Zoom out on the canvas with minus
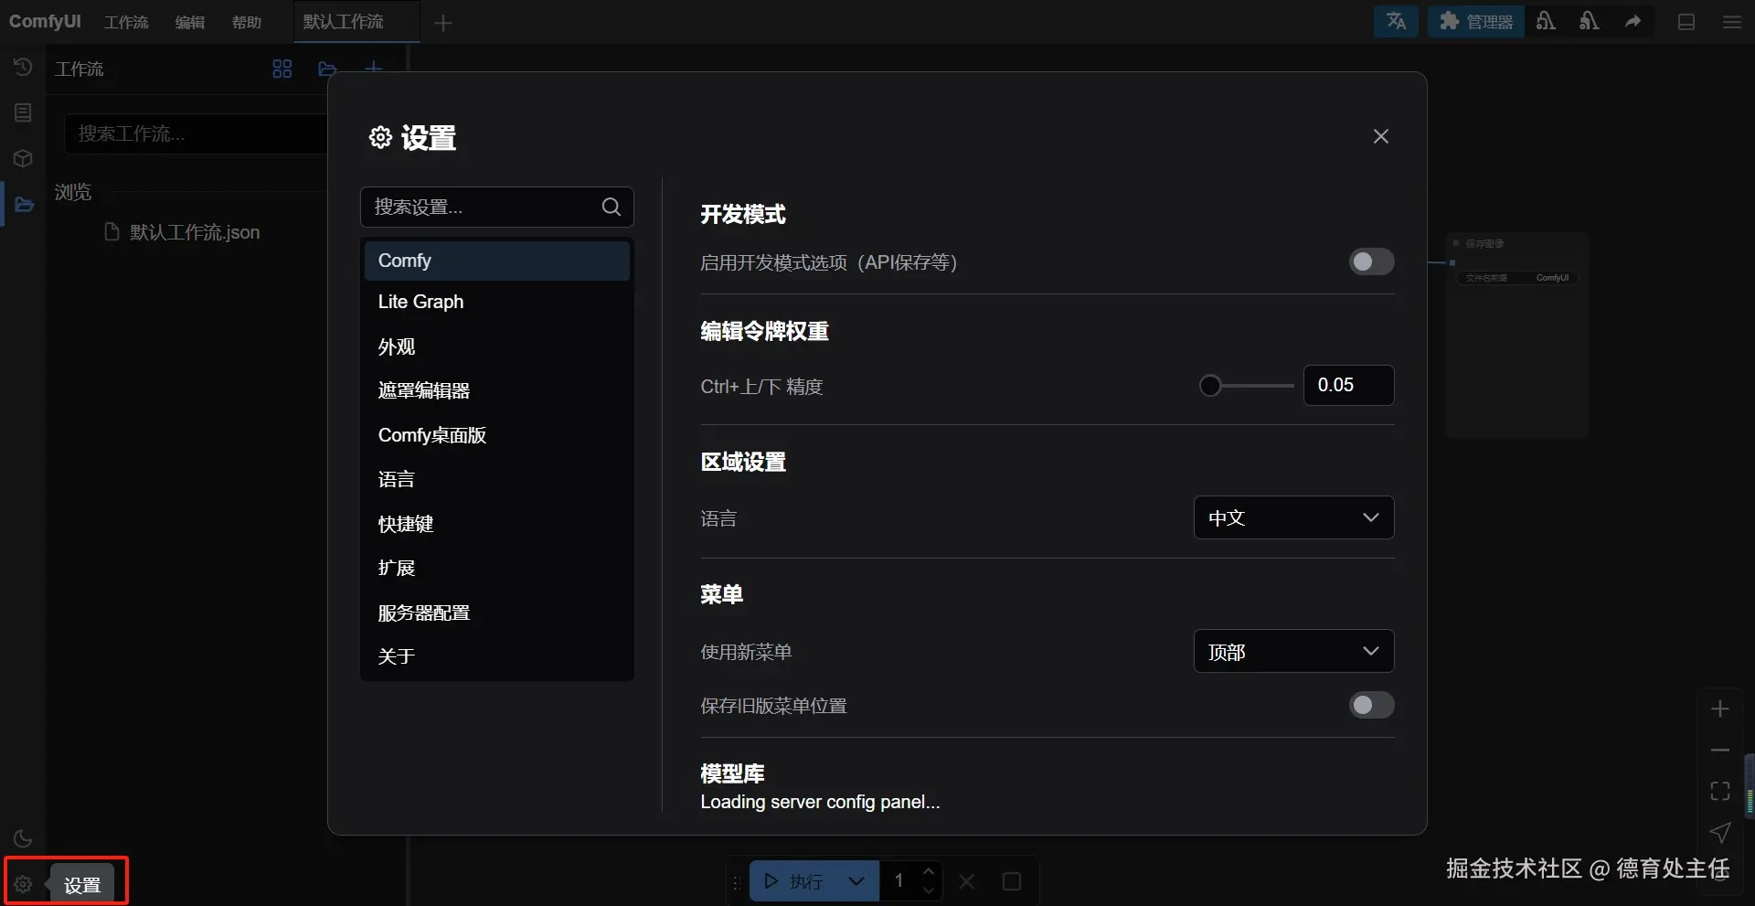This screenshot has height=906, width=1755. 1720,750
